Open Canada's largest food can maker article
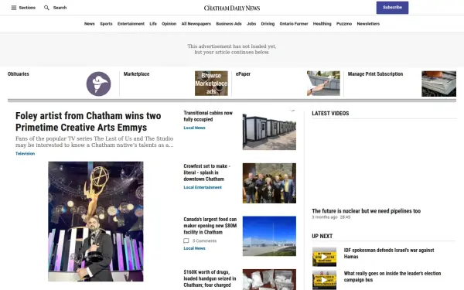The image size is (464, 290). click(210, 226)
